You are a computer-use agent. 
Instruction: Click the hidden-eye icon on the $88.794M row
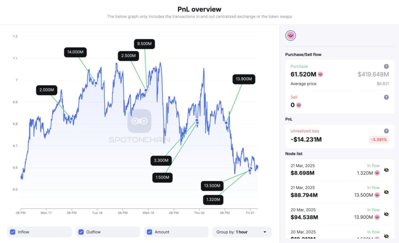pyautogui.click(x=386, y=192)
